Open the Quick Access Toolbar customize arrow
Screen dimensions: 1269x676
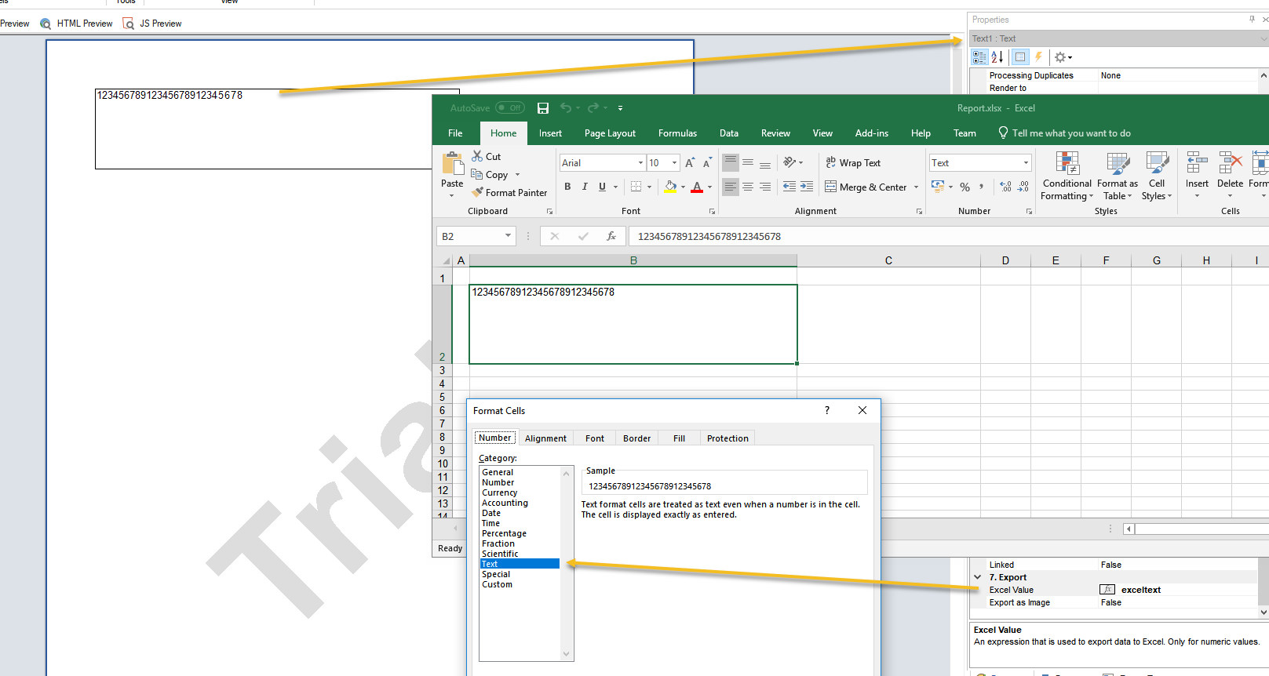pyautogui.click(x=620, y=108)
